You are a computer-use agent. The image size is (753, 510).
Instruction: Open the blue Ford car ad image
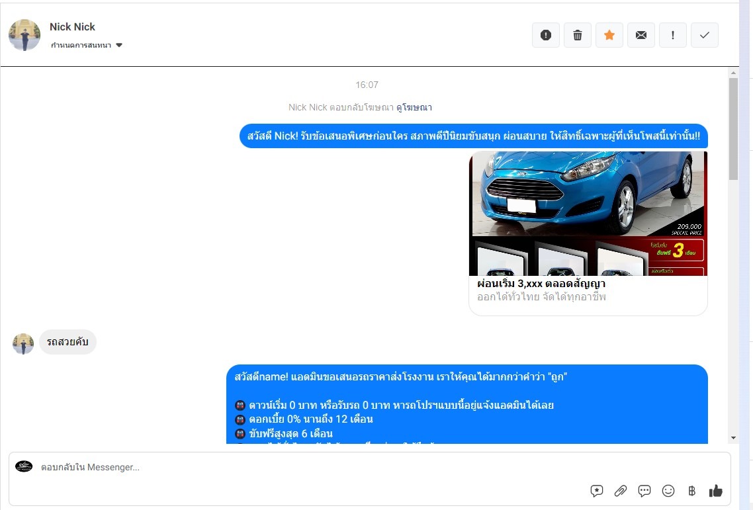pos(588,214)
